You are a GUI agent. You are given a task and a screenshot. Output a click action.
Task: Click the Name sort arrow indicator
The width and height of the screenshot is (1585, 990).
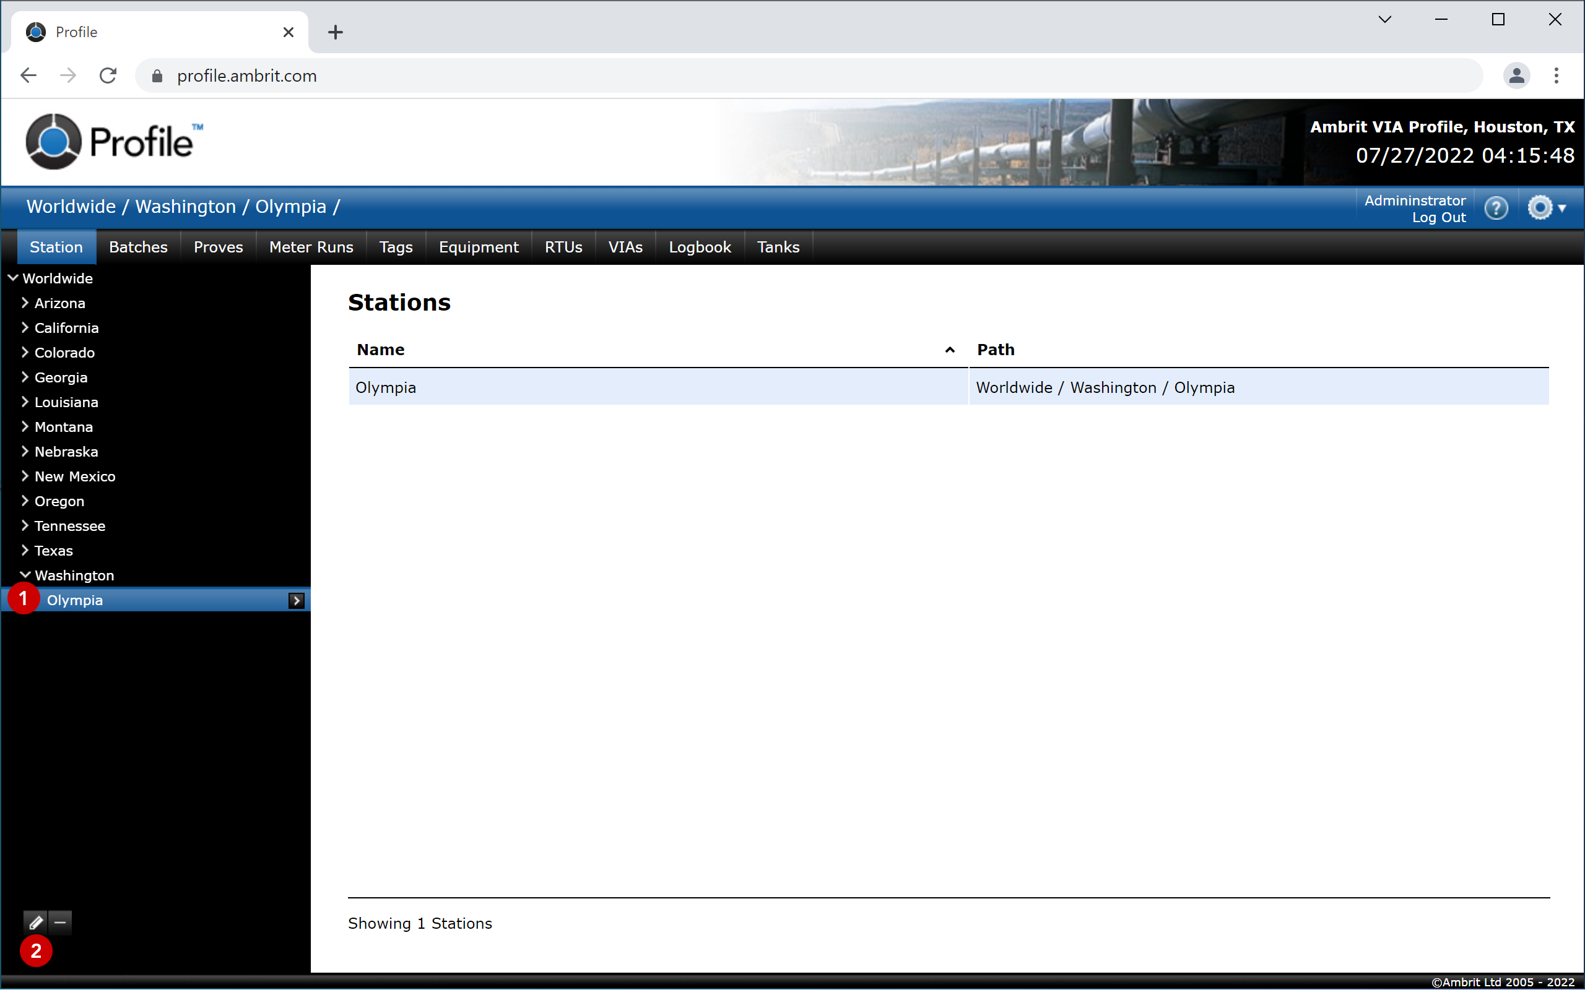(x=950, y=350)
